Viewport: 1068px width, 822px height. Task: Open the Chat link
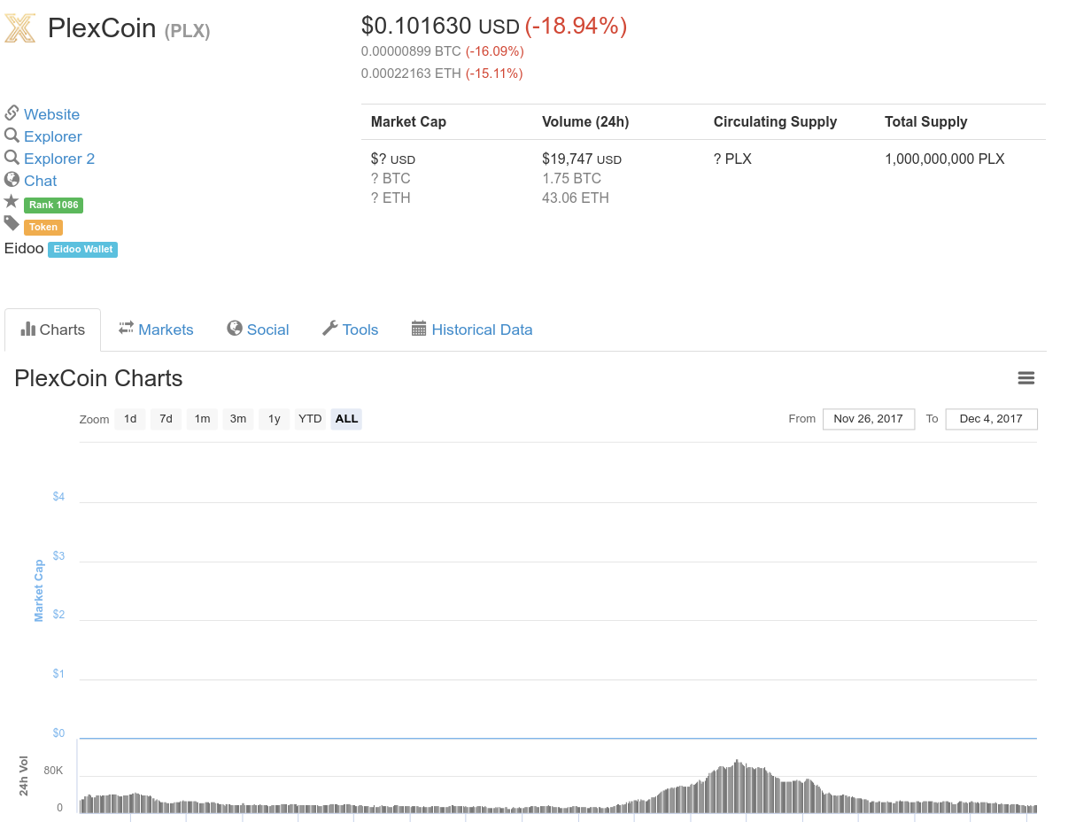click(40, 181)
